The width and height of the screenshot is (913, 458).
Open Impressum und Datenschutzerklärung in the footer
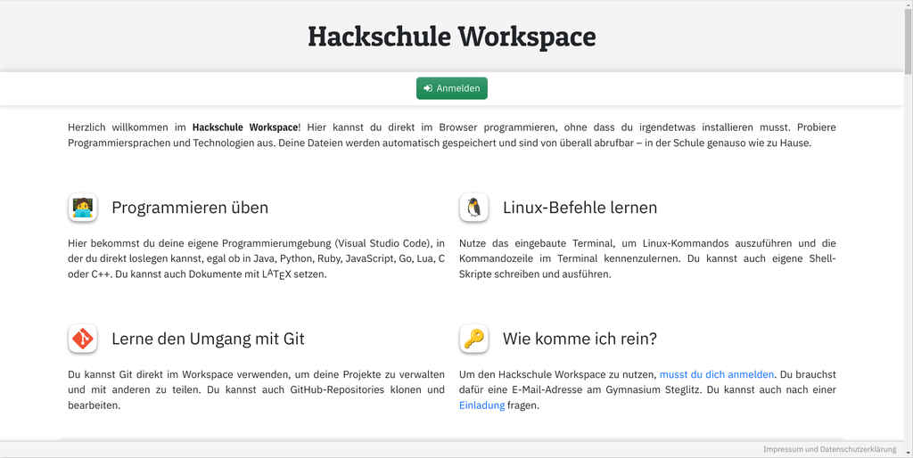(x=829, y=449)
